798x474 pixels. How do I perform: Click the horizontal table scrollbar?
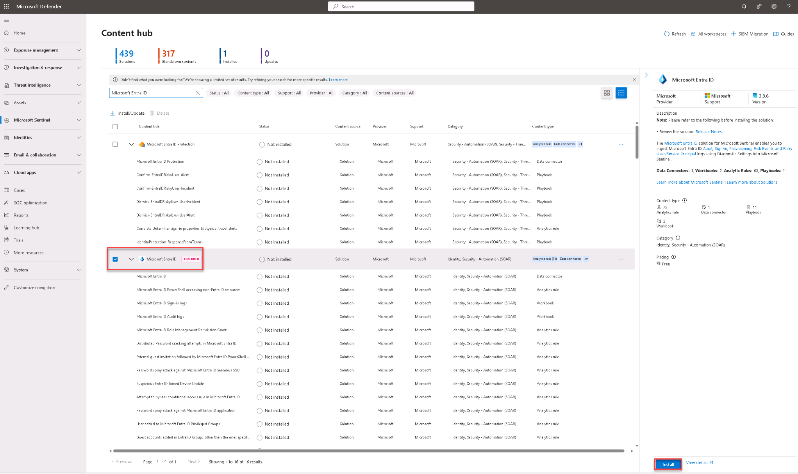click(x=368, y=451)
